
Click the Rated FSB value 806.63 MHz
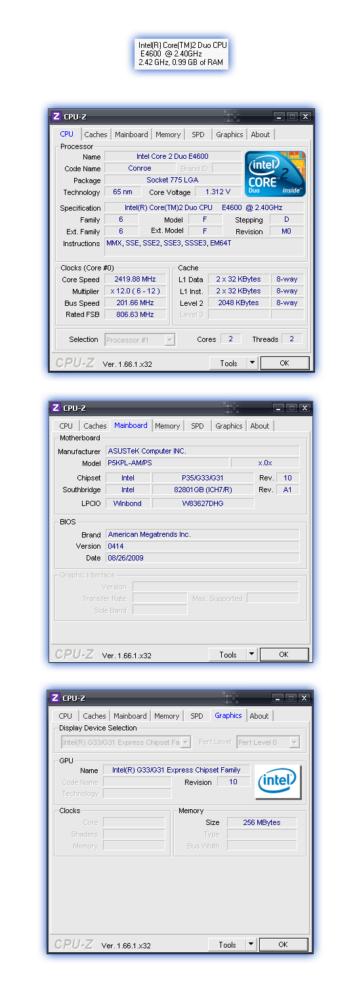135,314
